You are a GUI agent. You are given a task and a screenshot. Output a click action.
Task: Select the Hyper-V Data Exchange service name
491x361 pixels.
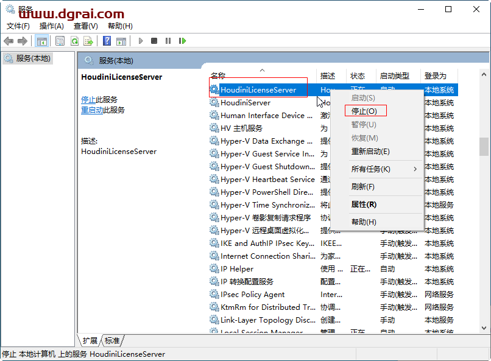(x=266, y=141)
